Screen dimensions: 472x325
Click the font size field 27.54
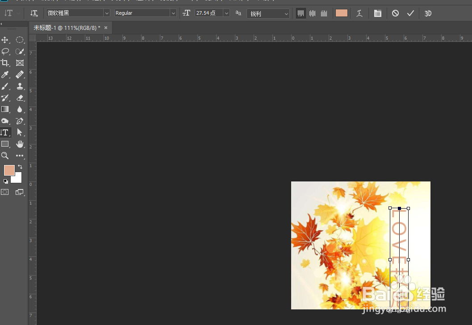point(209,13)
